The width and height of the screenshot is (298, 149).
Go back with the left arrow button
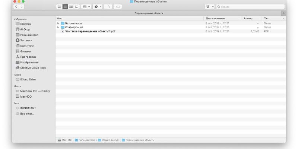(16, 7)
